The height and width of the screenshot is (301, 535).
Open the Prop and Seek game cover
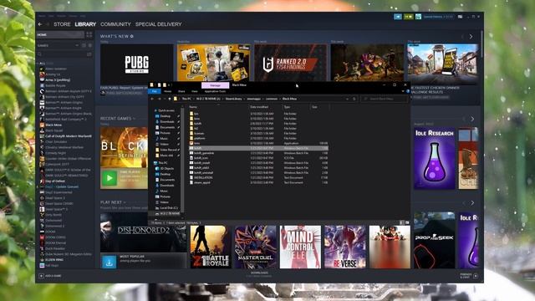pyautogui.click(x=435, y=240)
